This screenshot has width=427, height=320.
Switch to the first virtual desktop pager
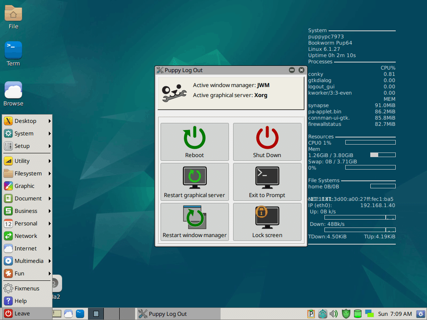(x=96, y=314)
